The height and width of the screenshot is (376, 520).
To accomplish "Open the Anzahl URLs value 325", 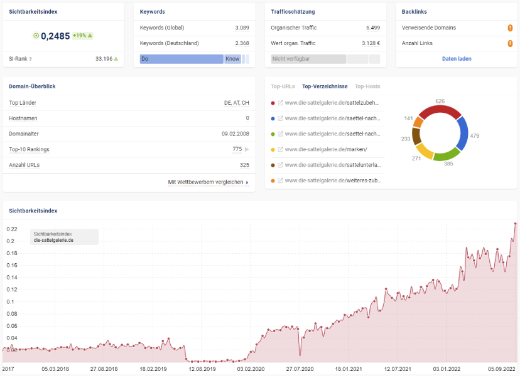I will (244, 165).
